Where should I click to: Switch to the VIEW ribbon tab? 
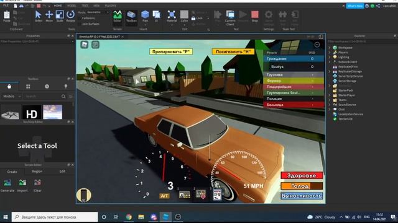pyautogui.click(x=96, y=6)
